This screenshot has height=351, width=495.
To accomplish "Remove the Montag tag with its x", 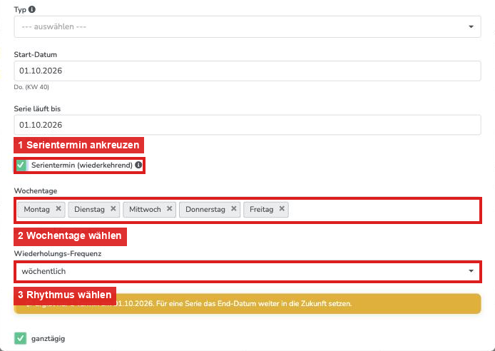I will pyautogui.click(x=58, y=208).
